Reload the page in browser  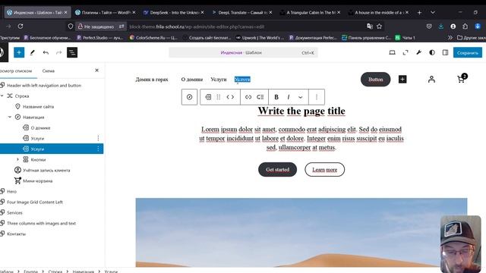[x=21, y=27]
